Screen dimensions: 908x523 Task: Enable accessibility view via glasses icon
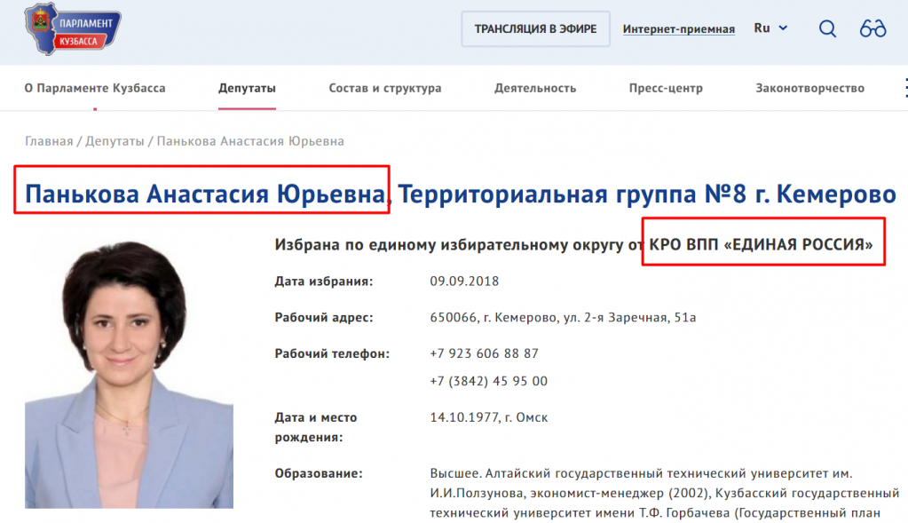click(872, 28)
